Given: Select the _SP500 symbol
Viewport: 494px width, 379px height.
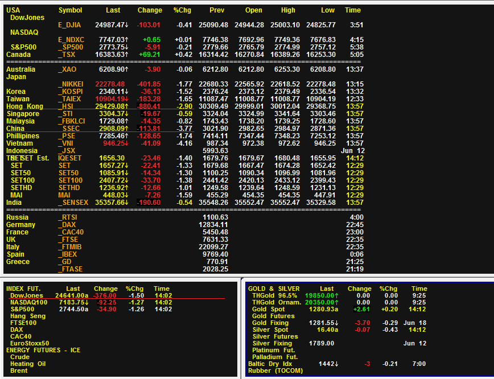Looking at the screenshot, I should pyautogui.click(x=71, y=47).
